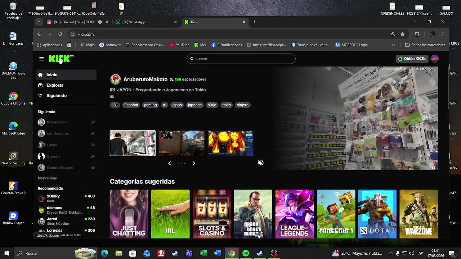This screenshot has width=461, height=259.
Task: Click the Kick logo
Action: (62, 59)
